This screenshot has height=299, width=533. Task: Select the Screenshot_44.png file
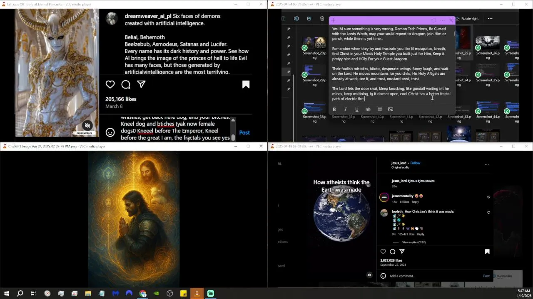point(488,110)
